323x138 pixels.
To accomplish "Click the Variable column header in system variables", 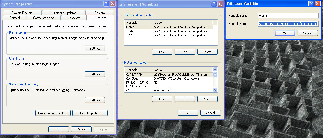I will [138, 70].
